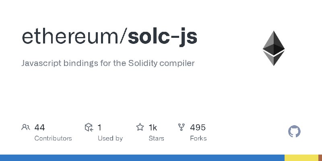Click the yellow segment of language bar
The width and height of the screenshot is (322, 161).
click(x=301, y=157)
